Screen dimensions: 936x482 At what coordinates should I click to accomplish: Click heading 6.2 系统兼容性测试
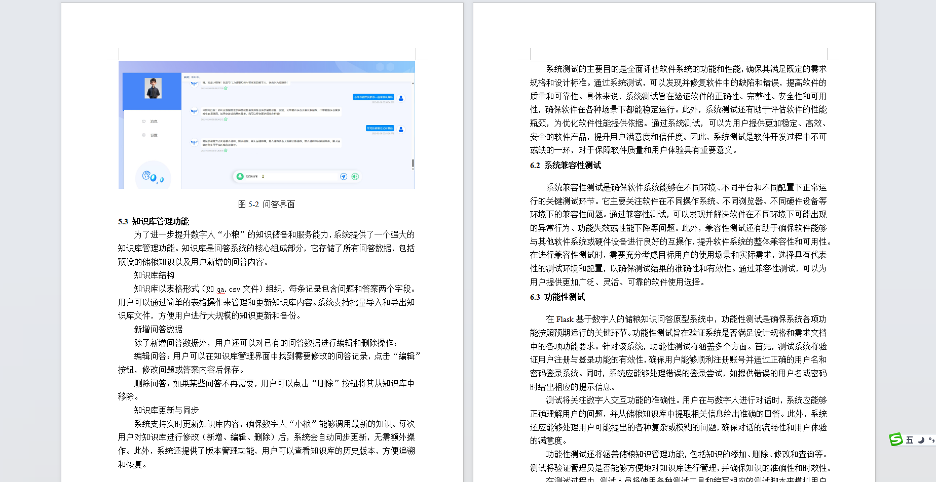[x=566, y=166]
